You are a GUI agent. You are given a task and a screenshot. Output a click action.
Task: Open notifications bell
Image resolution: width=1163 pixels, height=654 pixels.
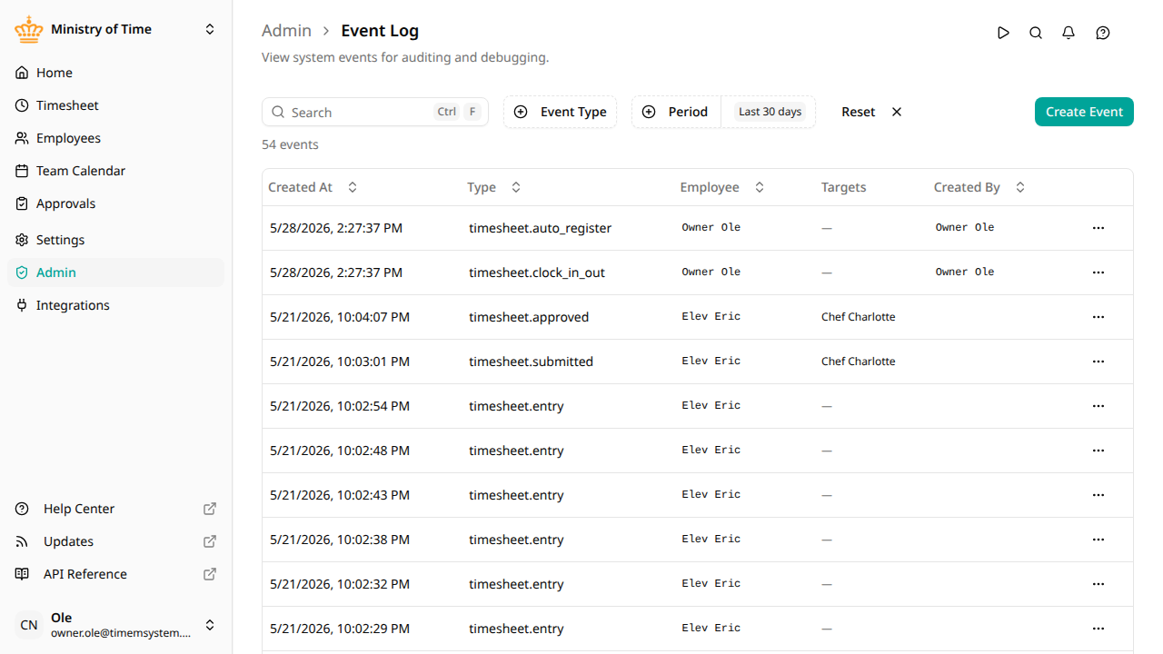click(1069, 33)
